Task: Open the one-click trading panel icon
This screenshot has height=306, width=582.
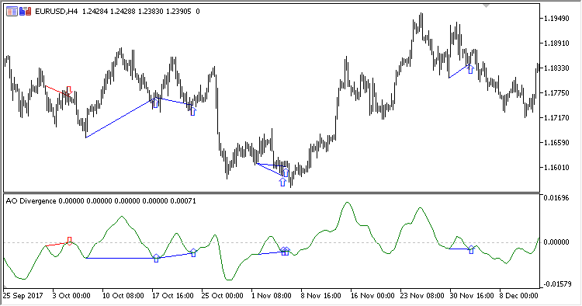Action: [12, 12]
